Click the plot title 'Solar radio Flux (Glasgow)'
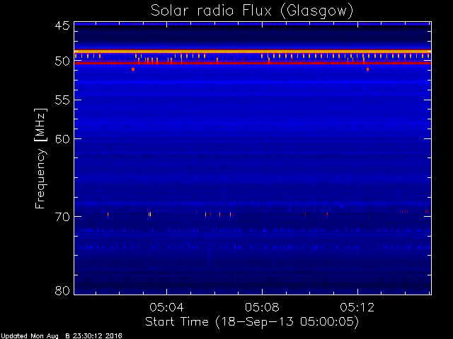Viewport: 453px width, 339px height. [x=252, y=11]
